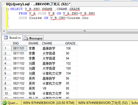Click the Course table name in query
Screen dimensions: 138x105
(x=35, y=18)
